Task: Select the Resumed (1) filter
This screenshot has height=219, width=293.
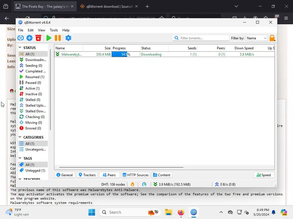Action: pyautogui.click(x=33, y=77)
